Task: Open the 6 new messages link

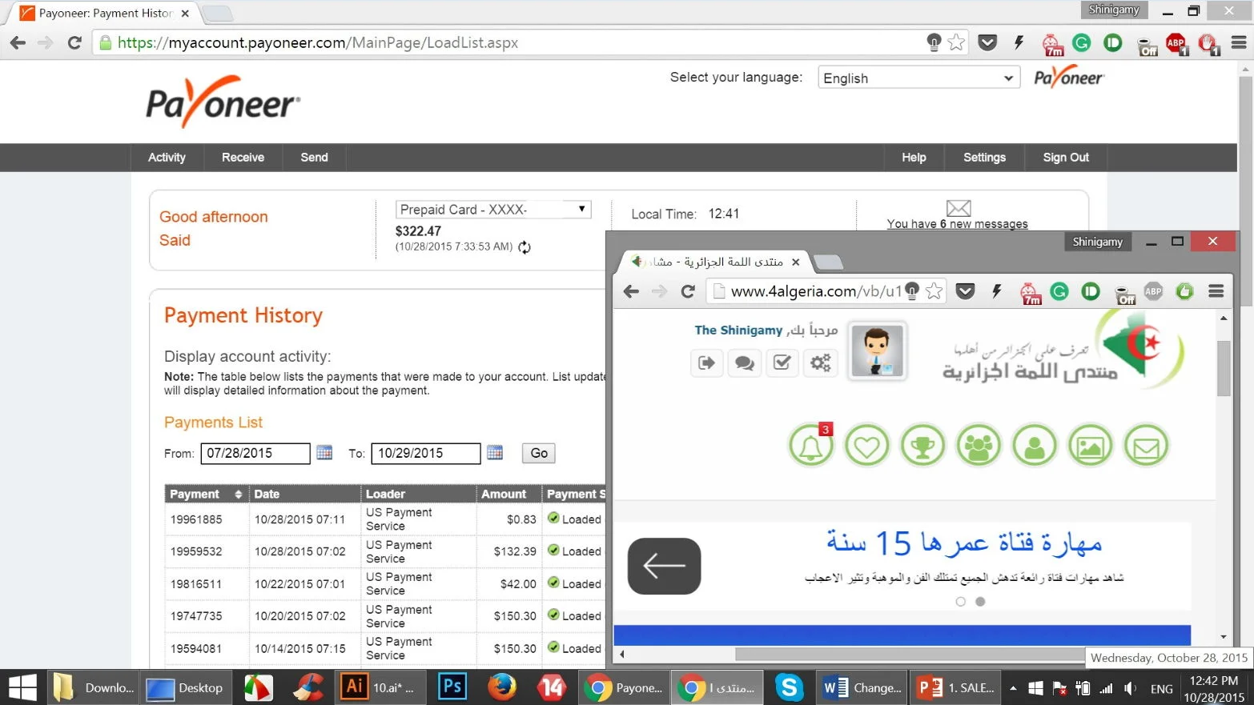Action: (x=957, y=224)
